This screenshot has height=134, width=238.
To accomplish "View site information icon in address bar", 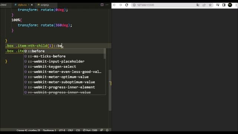I will pyautogui.click(x=134, y=5).
